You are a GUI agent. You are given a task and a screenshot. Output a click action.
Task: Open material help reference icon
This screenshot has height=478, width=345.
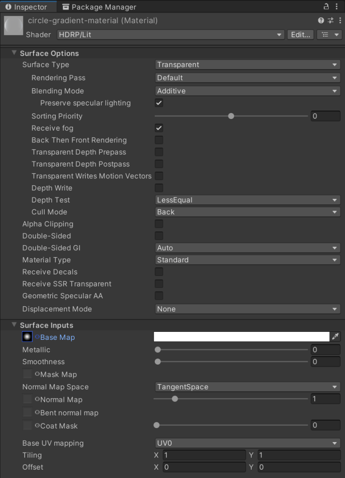click(321, 21)
